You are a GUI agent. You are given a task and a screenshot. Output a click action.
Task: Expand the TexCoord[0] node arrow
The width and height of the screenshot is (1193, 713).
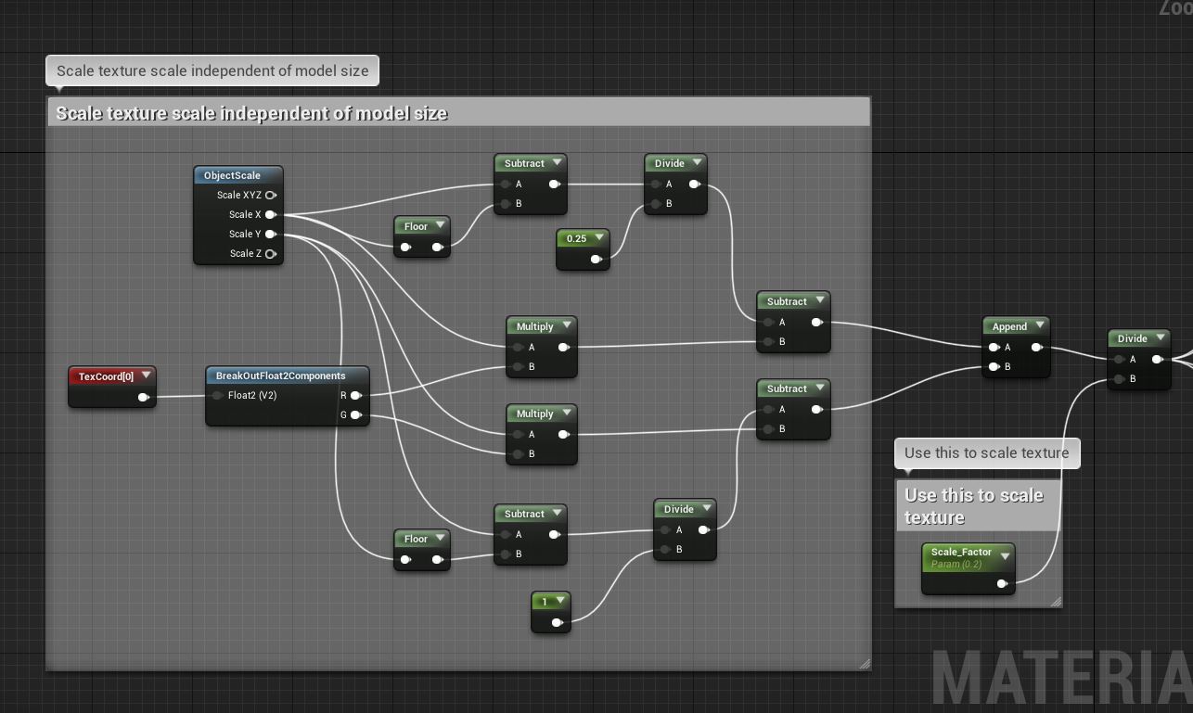pos(146,376)
